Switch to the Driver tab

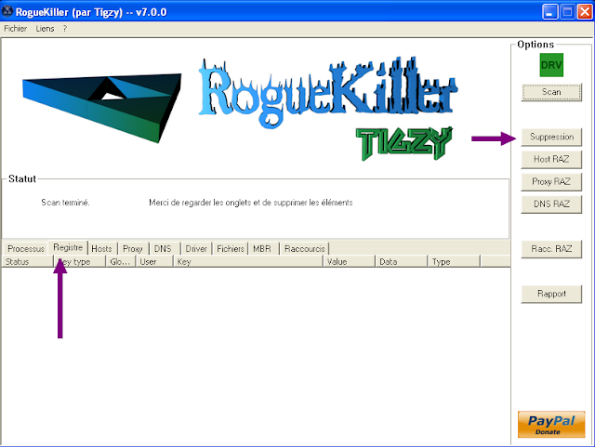196,249
